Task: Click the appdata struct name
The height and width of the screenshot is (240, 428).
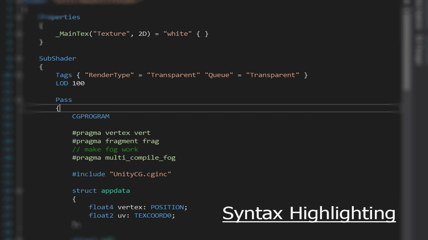Action: (x=115, y=191)
